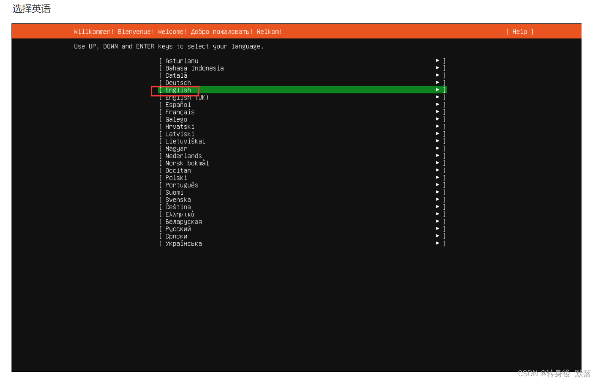Select the Magyar language option
The image size is (597, 381).
coord(176,148)
